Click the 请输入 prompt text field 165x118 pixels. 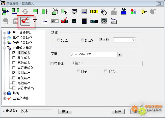(x=106, y=63)
